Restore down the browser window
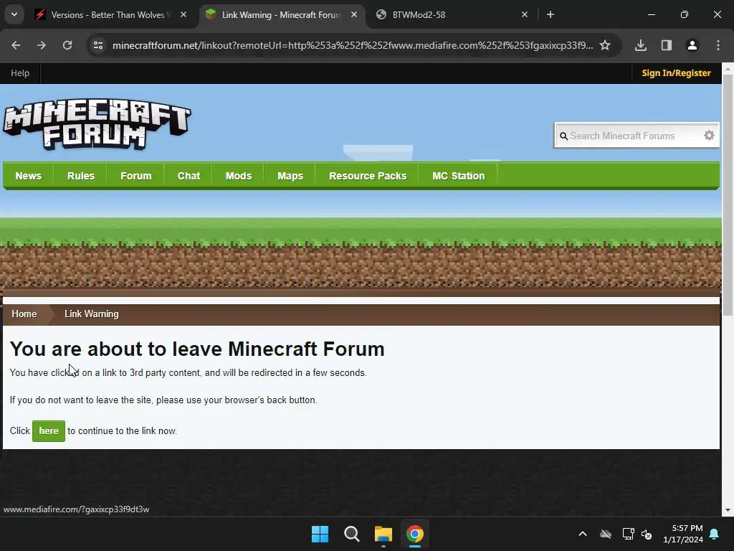The width and height of the screenshot is (734, 551). point(685,14)
